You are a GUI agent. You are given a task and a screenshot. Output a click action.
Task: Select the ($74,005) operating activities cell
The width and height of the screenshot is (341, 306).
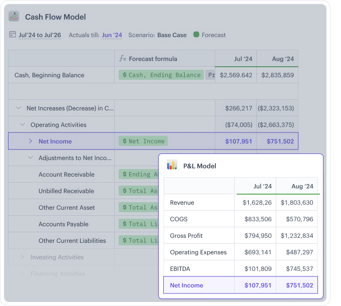[x=236, y=124]
